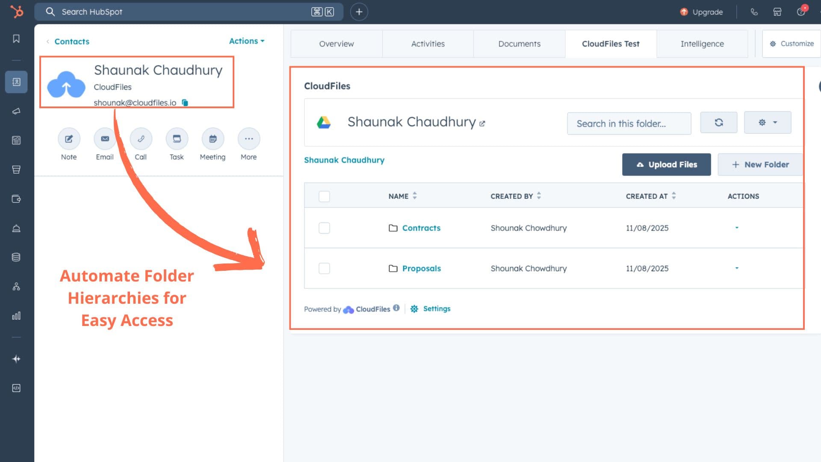Screen dimensions: 821x462
Task: Open the Bookmarks icon at sidebar top
Action: point(16,38)
